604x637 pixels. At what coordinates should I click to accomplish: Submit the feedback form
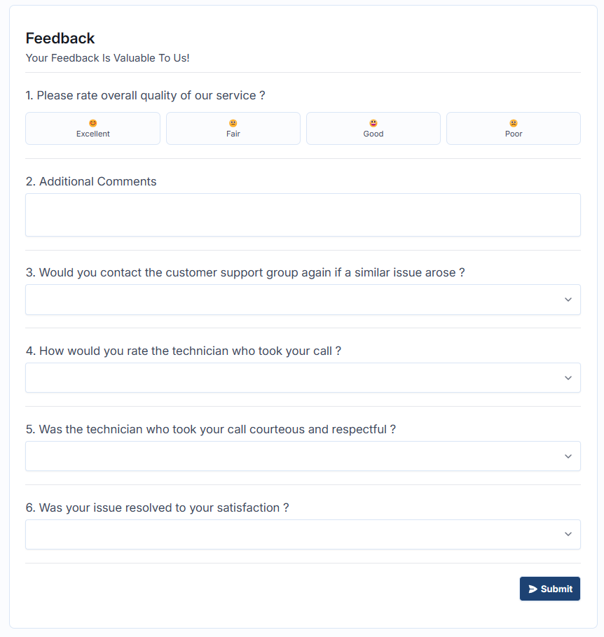[x=550, y=589]
